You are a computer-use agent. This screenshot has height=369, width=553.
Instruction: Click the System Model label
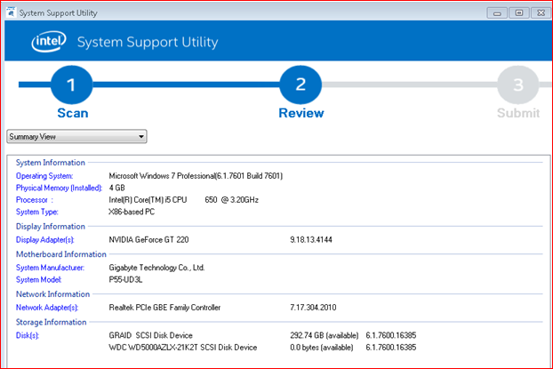pos(38,280)
